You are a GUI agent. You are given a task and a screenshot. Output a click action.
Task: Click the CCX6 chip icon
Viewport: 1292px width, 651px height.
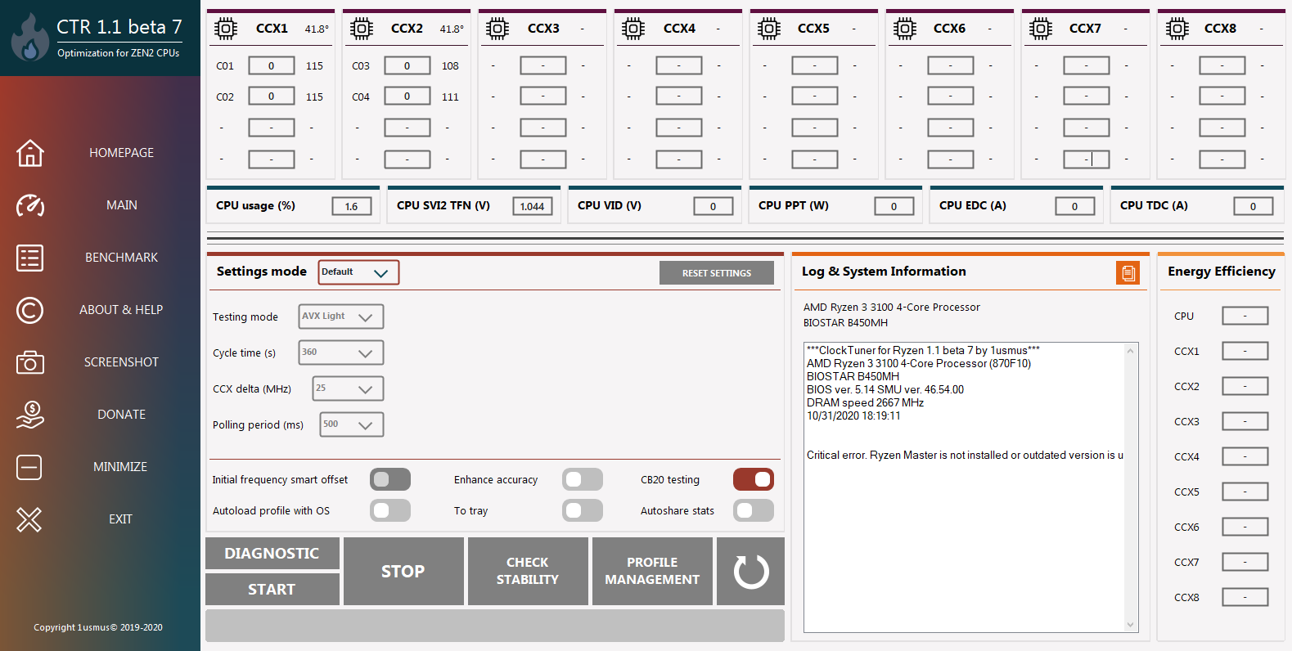click(905, 29)
